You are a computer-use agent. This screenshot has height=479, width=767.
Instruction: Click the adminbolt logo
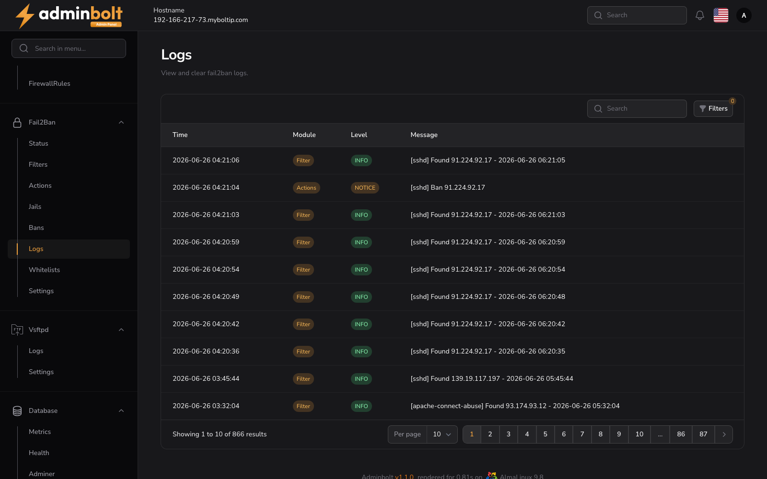[x=69, y=16]
